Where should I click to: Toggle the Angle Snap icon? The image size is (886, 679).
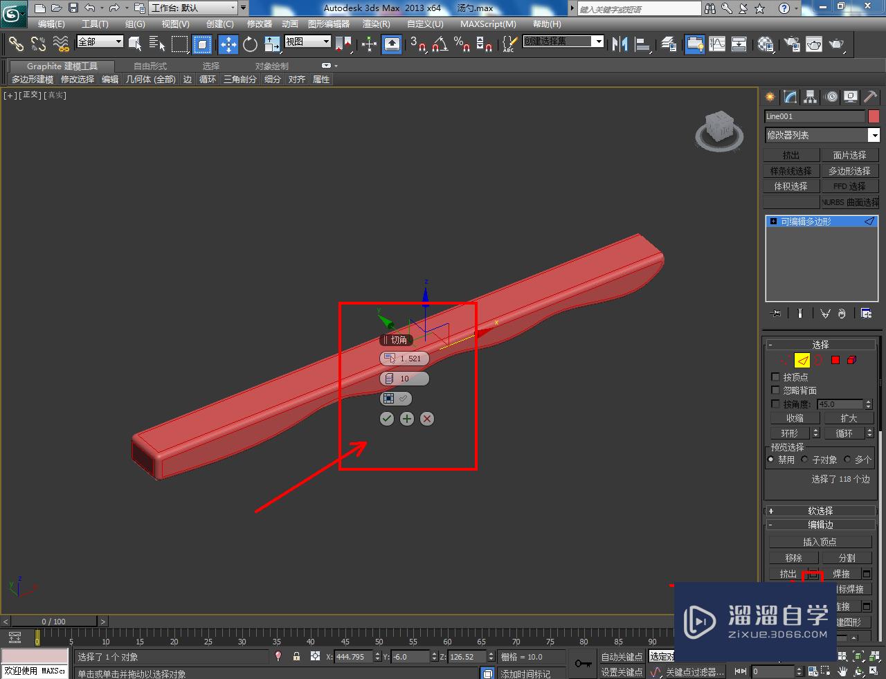coord(440,44)
